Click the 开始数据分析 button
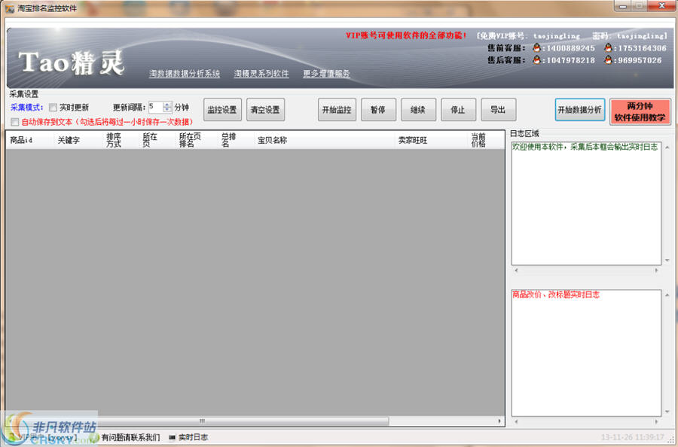The image size is (678, 447). click(x=580, y=110)
